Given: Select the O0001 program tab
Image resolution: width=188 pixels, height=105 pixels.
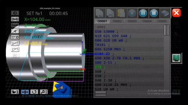Looking at the screenshot, I should coord(102,21).
